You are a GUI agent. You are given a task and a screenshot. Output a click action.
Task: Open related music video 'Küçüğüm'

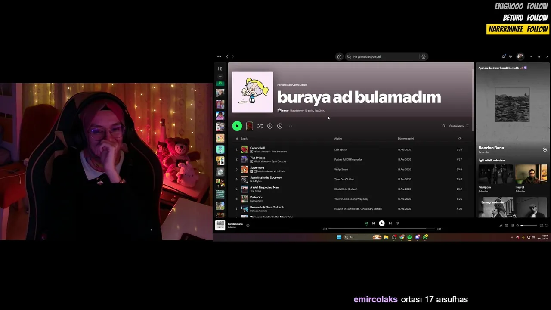(496, 174)
